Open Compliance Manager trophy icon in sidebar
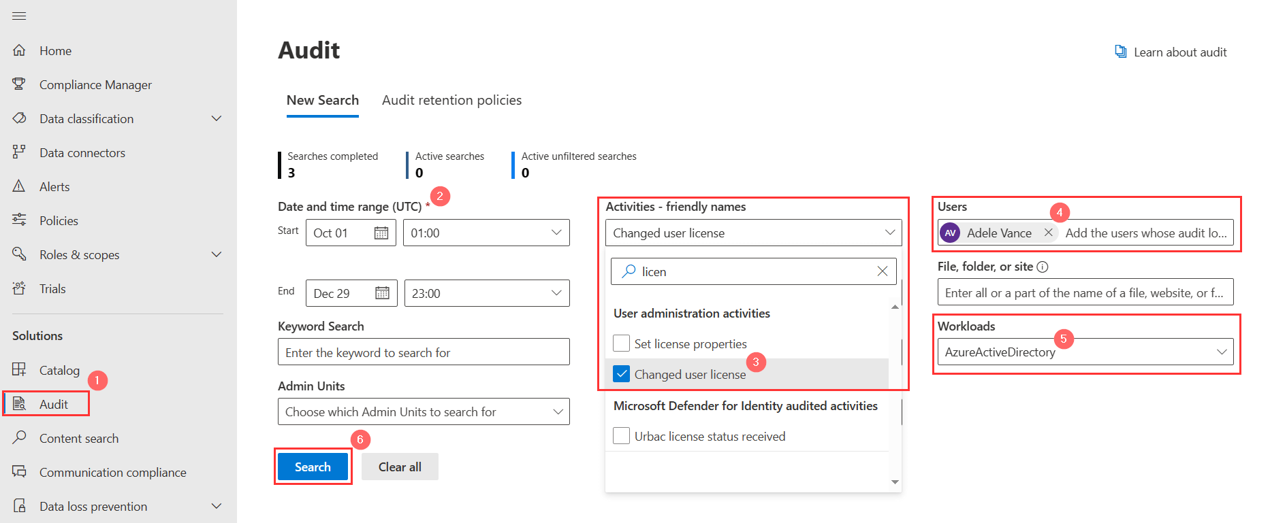The width and height of the screenshot is (1270, 523). point(19,84)
